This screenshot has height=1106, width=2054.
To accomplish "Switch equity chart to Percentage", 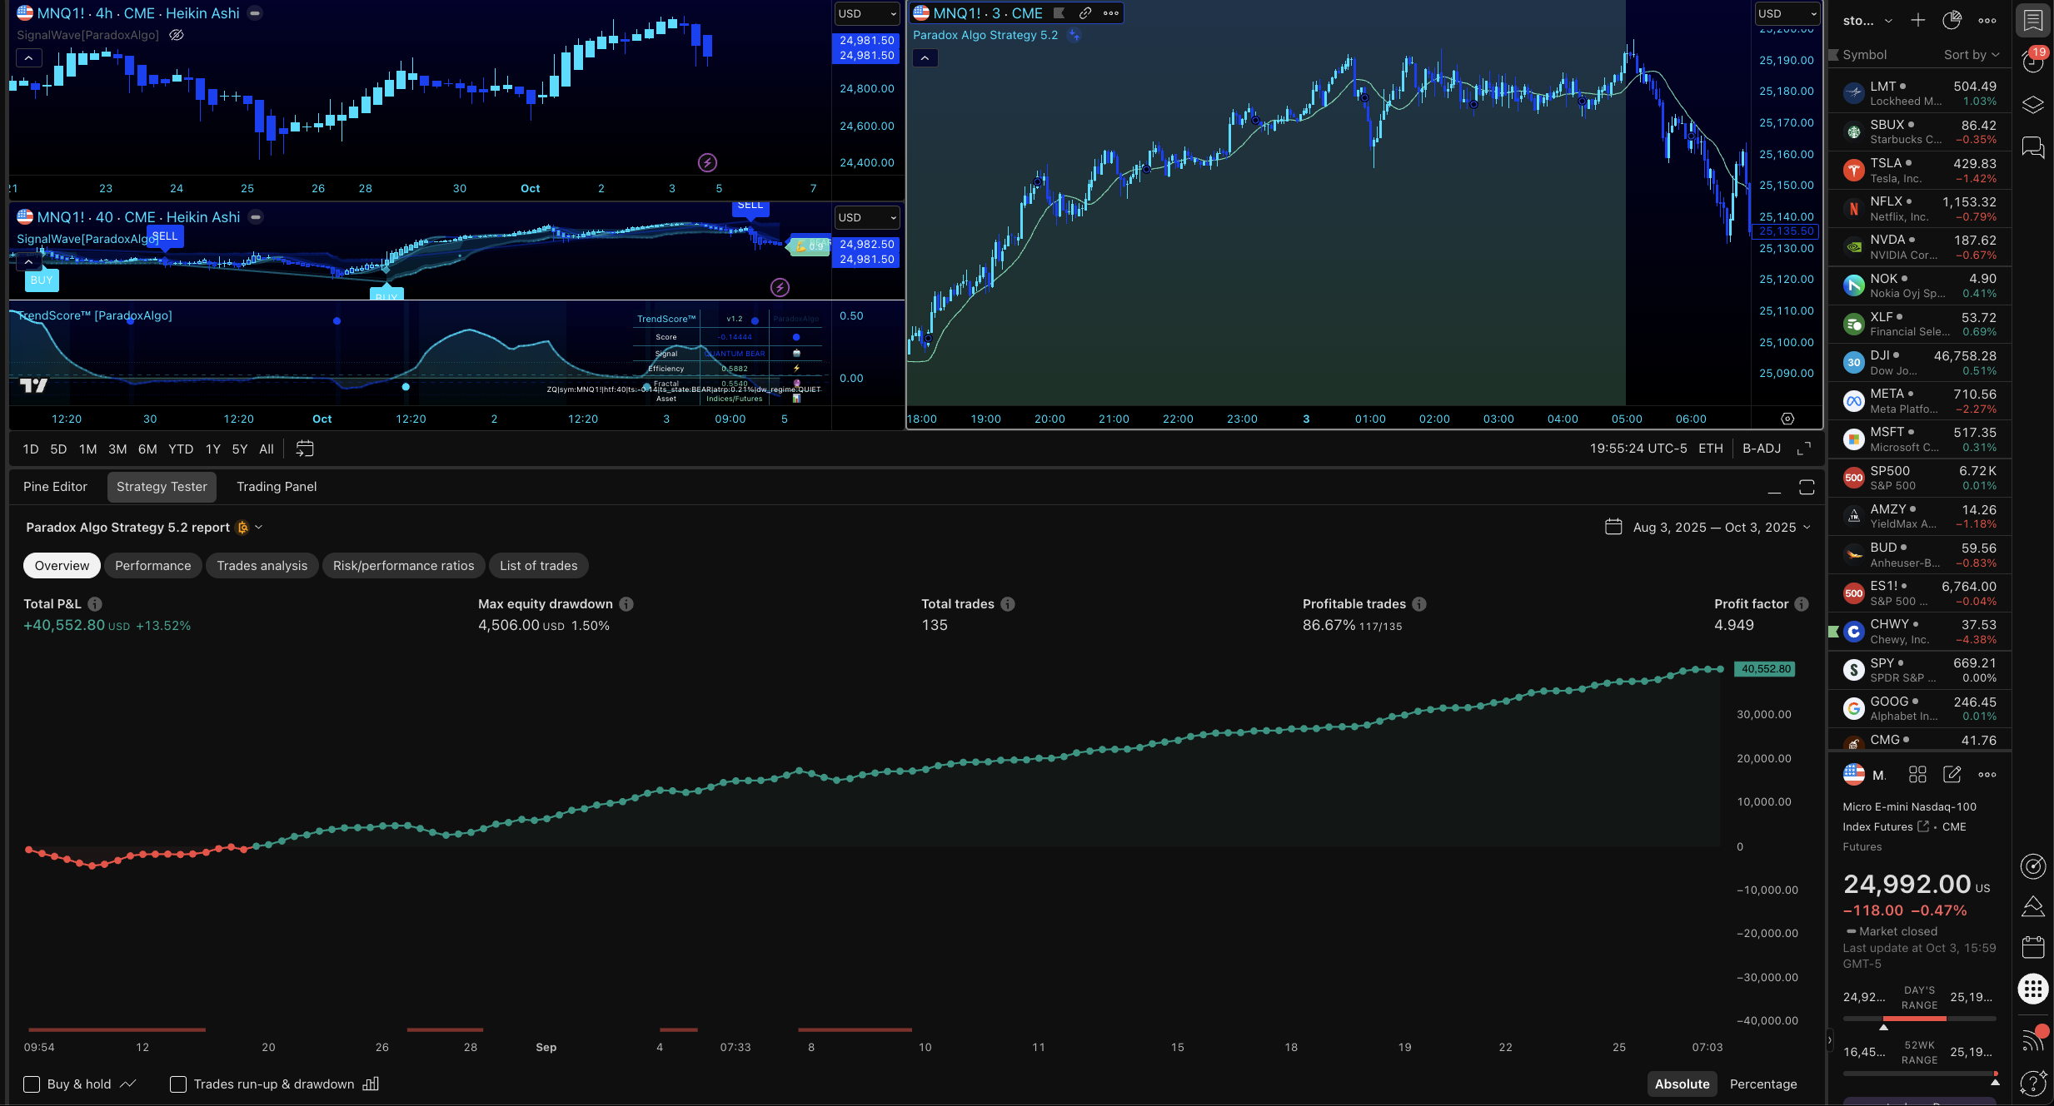I will [1762, 1084].
